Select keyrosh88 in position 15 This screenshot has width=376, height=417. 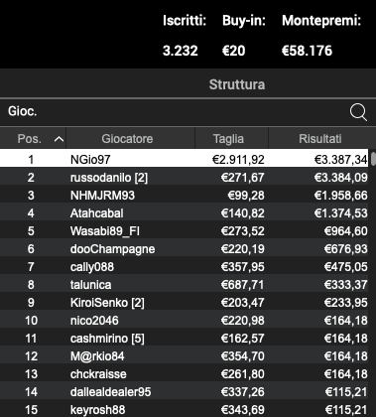(x=185, y=409)
